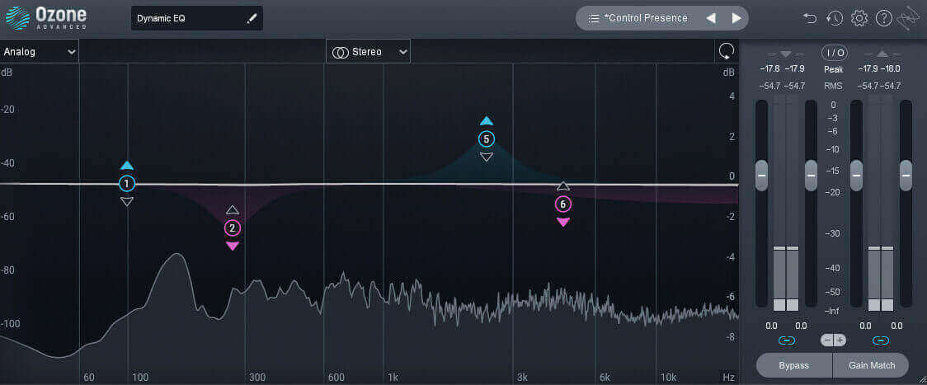Click the up triangle above band 2
This screenshot has height=385, width=927.
(233, 210)
